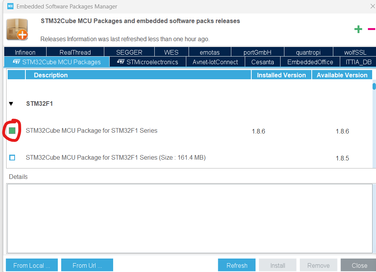Open the Avnet-IotConnect tab
Viewport: 376px width, 272px height.
pos(215,62)
